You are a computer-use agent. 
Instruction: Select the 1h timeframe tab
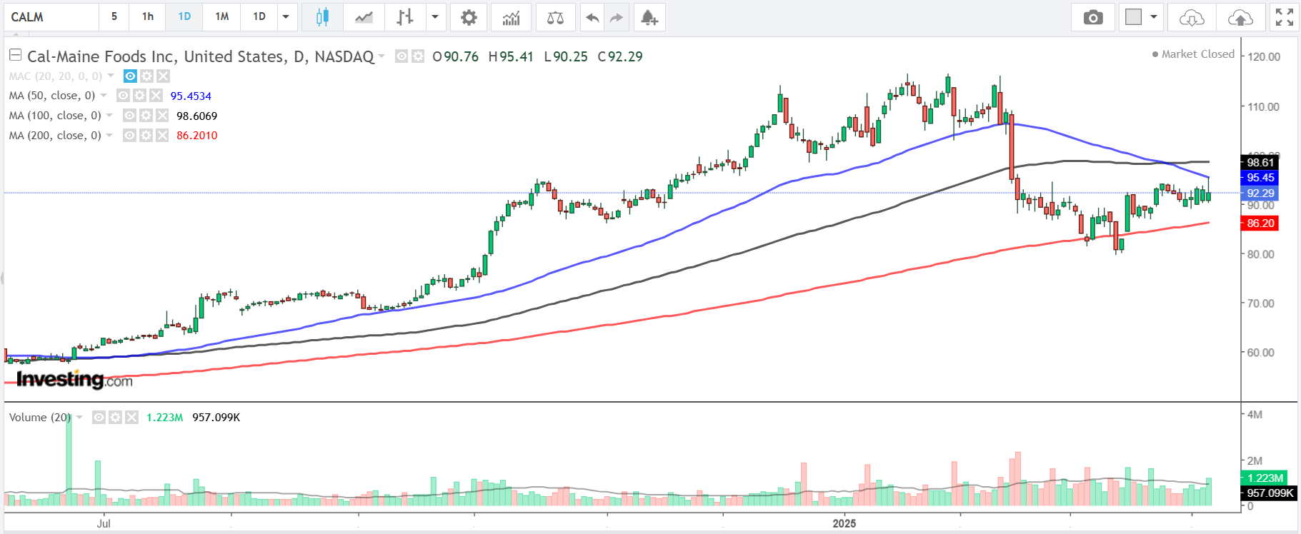(x=148, y=17)
